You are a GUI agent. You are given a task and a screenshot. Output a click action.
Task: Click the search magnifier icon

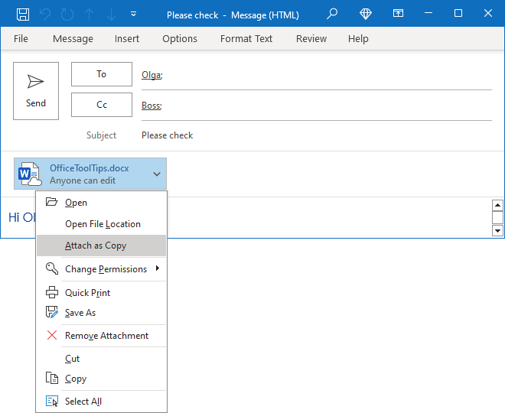point(332,14)
